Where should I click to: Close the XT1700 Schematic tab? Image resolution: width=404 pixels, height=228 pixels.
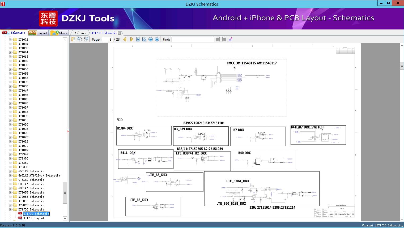[120, 33]
